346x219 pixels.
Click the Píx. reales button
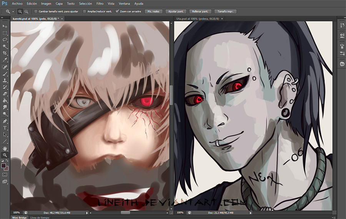[x=153, y=12]
